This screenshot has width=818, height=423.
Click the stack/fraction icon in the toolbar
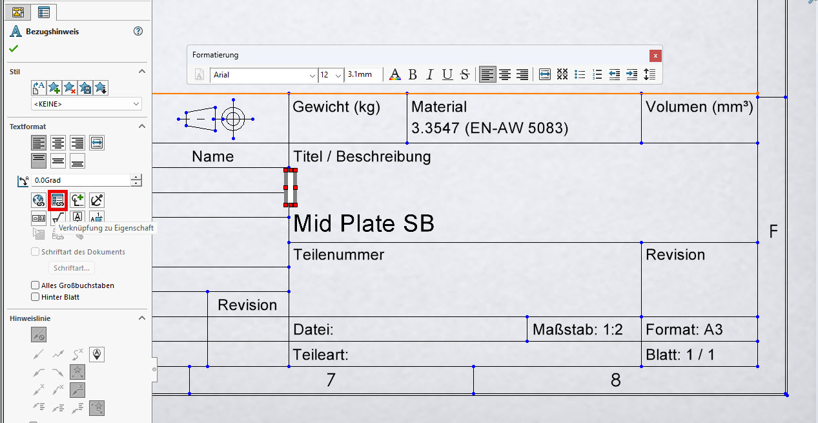pyautogui.click(x=562, y=75)
